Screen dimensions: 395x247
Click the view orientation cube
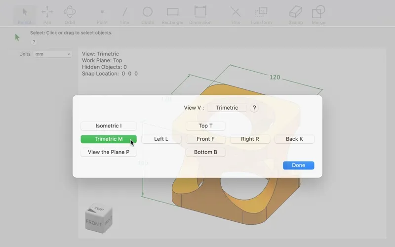click(x=99, y=218)
